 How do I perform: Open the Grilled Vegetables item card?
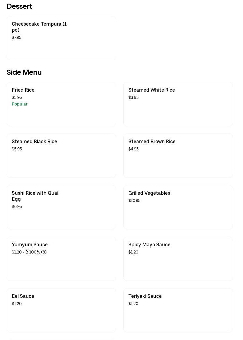click(178, 207)
